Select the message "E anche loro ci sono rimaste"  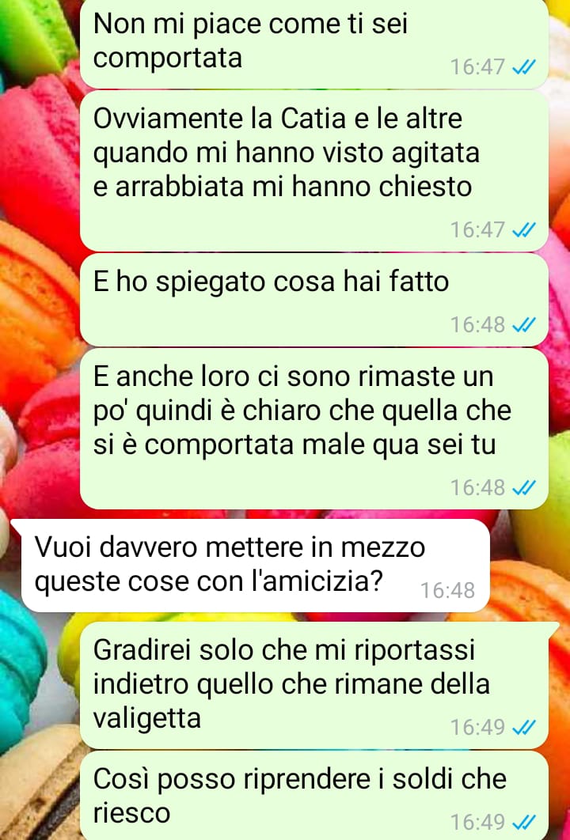point(313,429)
